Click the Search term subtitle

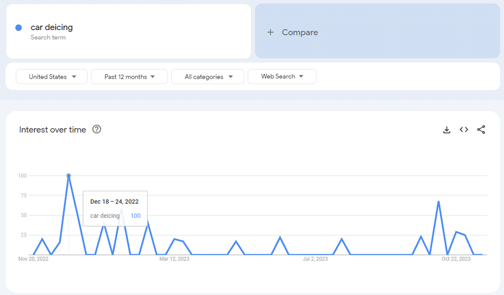48,37
